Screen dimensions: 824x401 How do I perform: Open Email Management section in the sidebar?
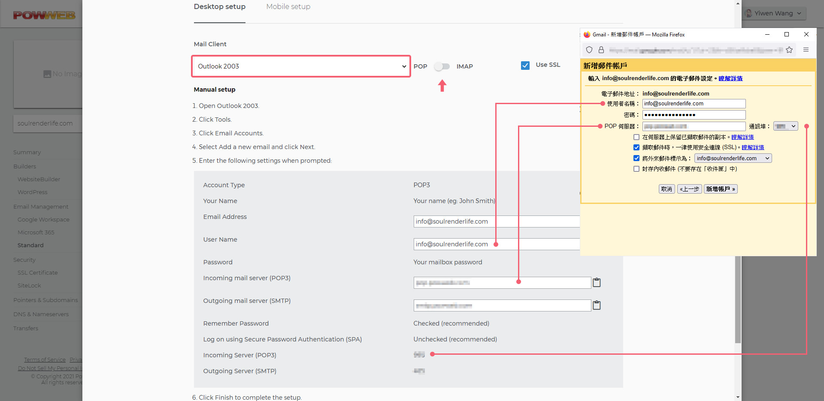pos(41,207)
